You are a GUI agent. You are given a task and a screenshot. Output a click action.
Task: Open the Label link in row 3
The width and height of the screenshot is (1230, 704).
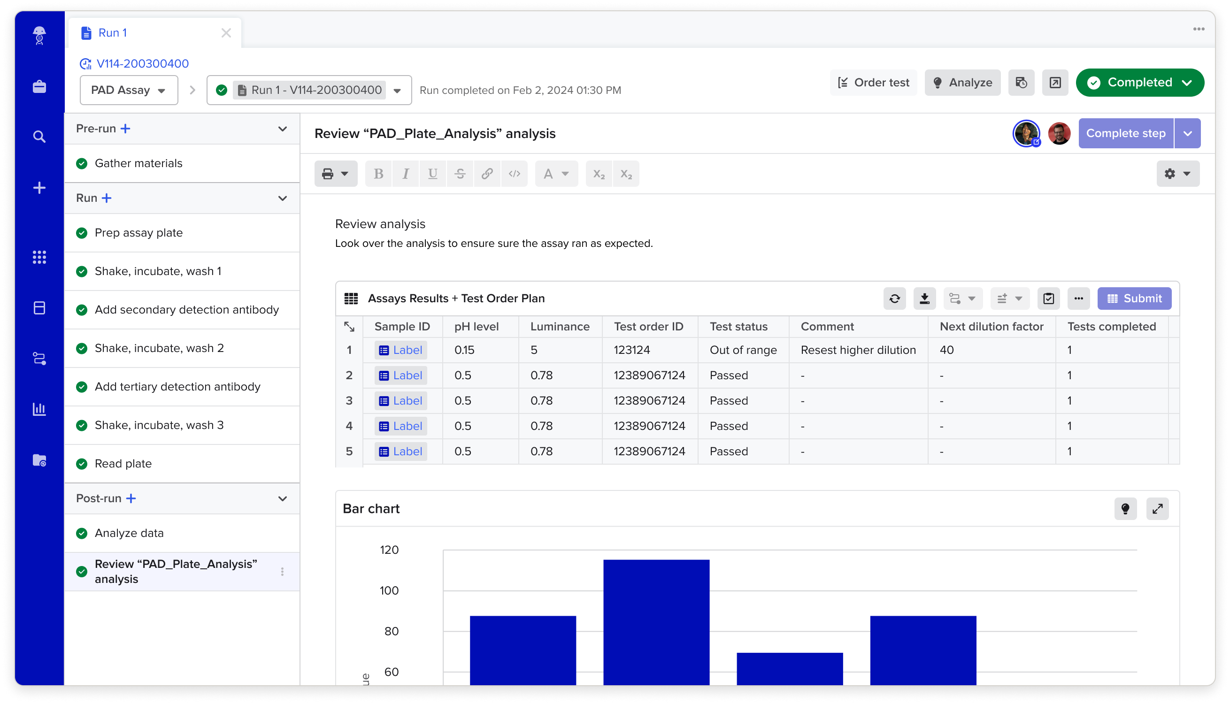coord(401,401)
